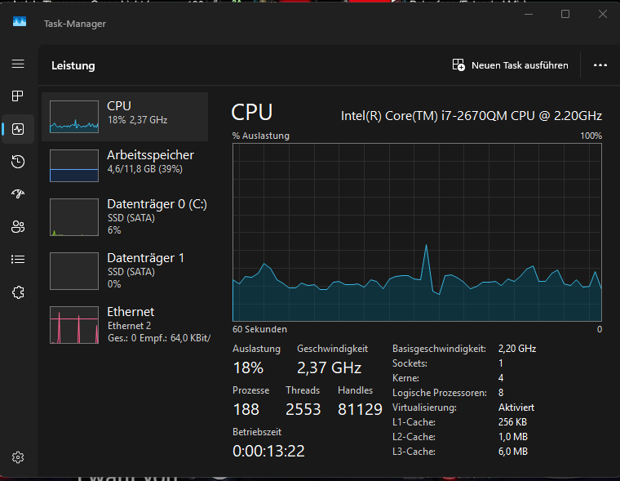The height and width of the screenshot is (481, 620).
Task: Select the Ethernet entry
Action: point(125,325)
